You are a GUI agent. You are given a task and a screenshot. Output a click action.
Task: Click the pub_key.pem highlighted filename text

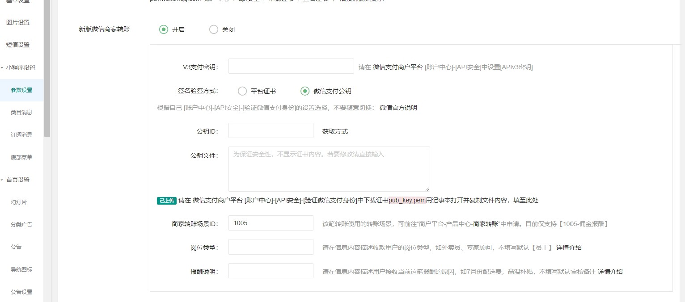coord(407,200)
